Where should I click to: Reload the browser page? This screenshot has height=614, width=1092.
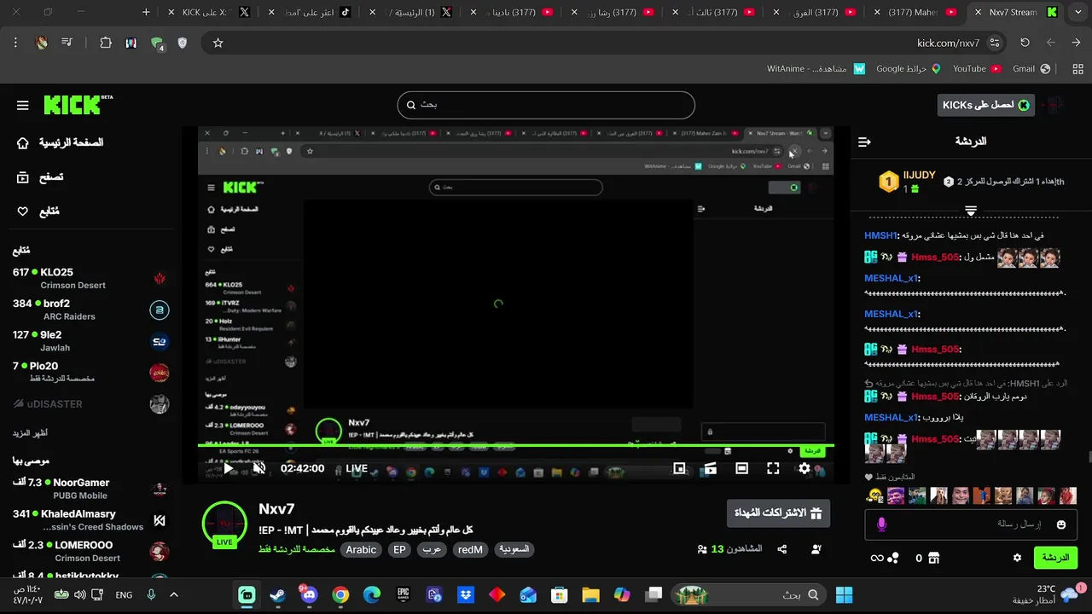coord(1025,43)
